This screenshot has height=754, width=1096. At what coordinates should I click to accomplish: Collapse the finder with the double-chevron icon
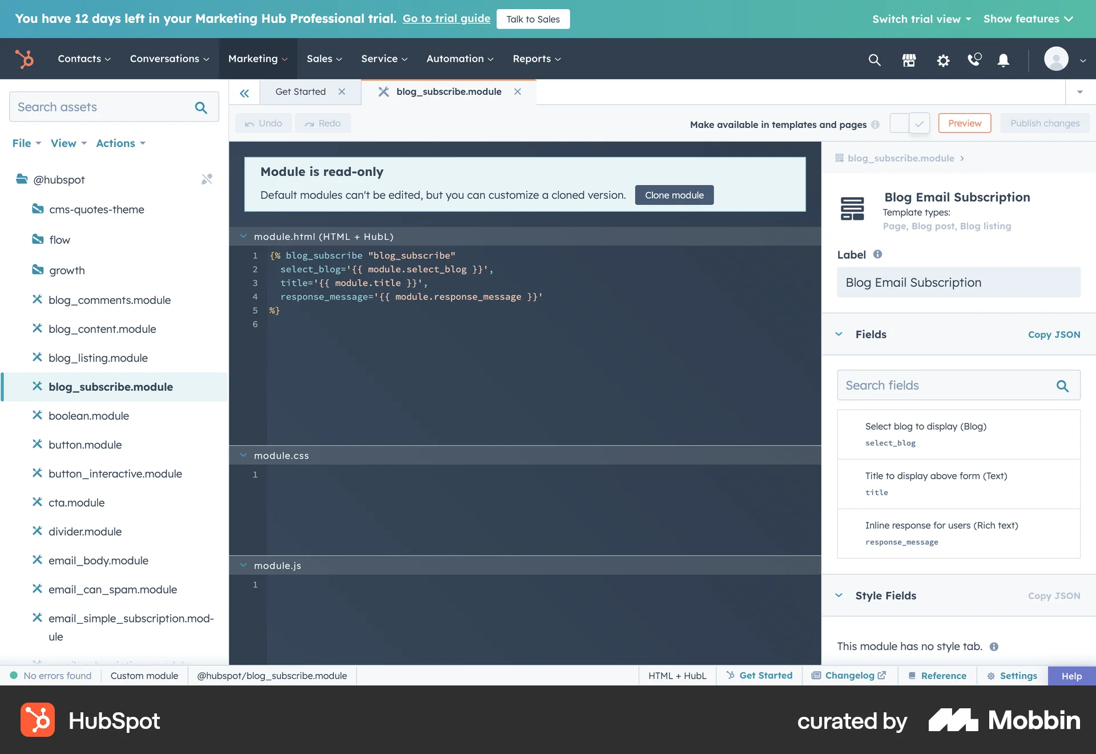click(x=244, y=93)
